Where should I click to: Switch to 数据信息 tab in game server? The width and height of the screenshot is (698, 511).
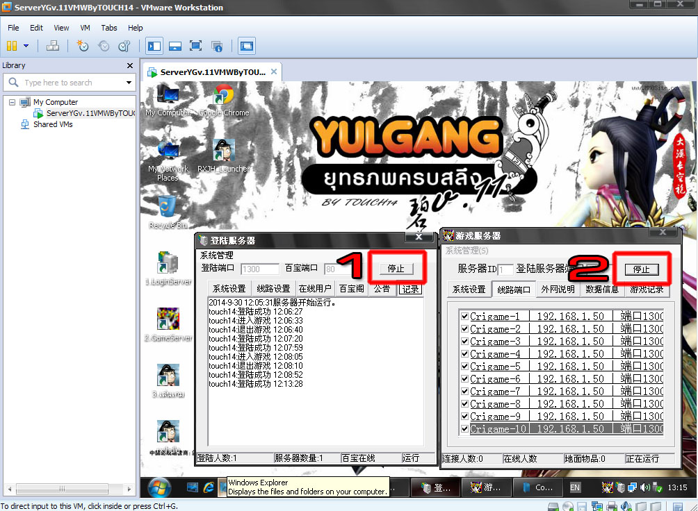click(602, 290)
